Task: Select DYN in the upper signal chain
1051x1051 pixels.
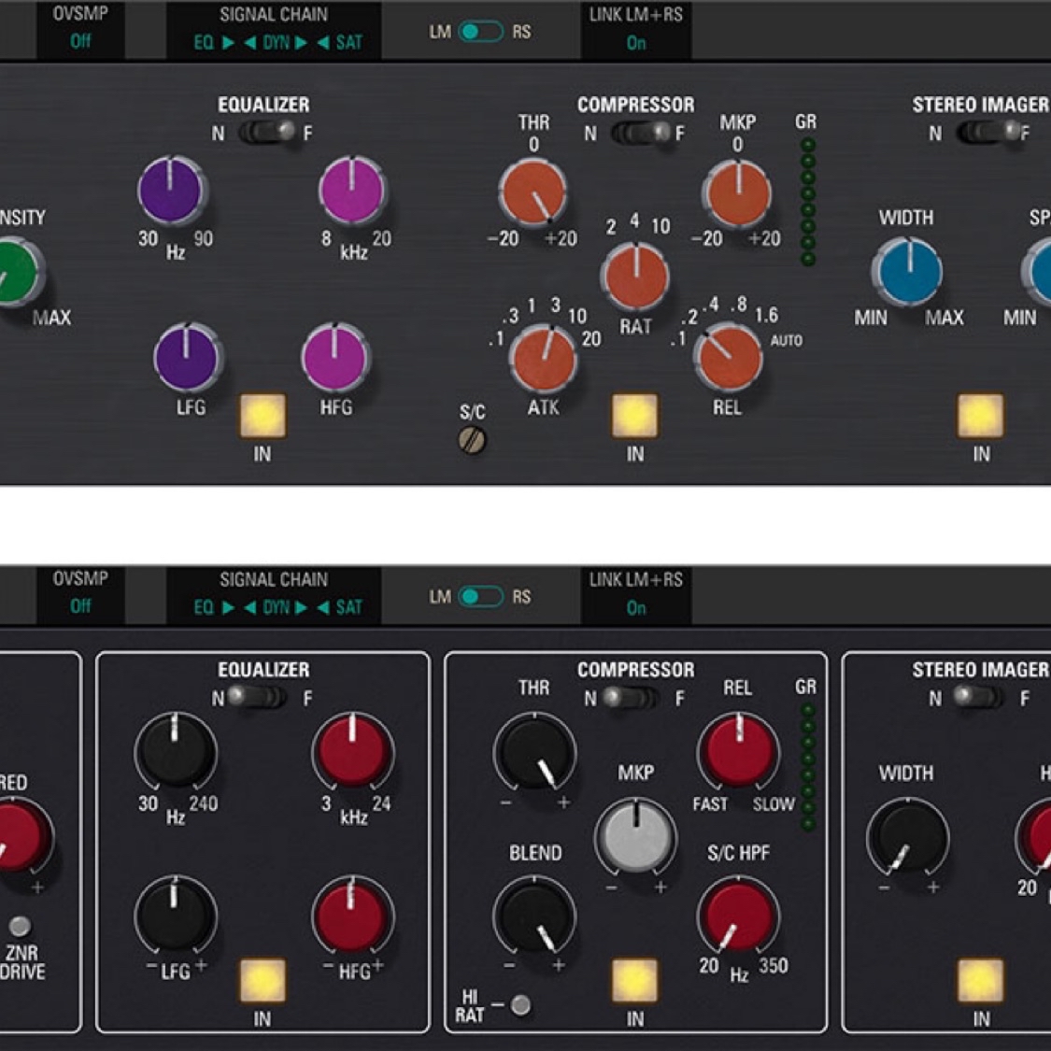Action: (276, 42)
